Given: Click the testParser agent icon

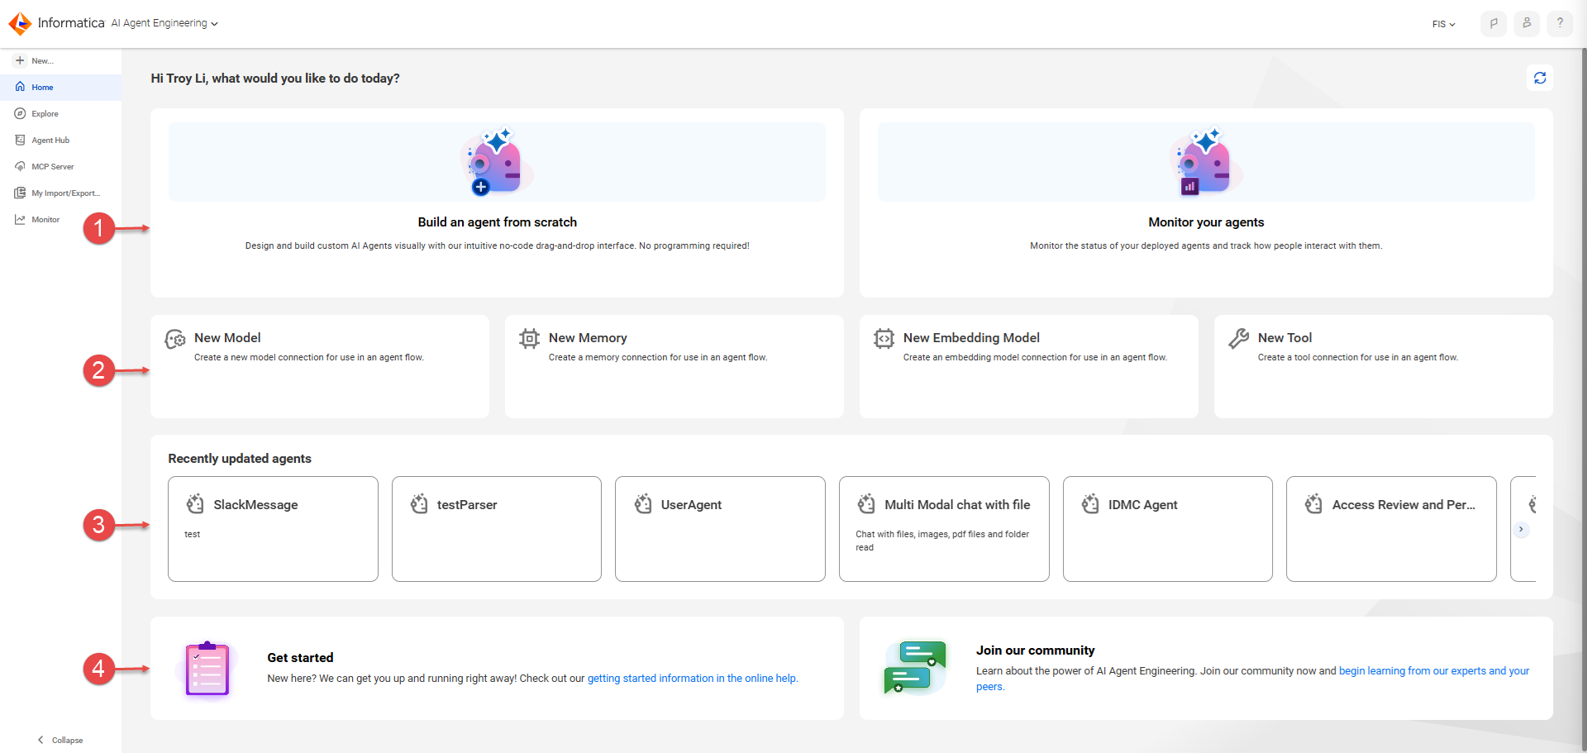Looking at the screenshot, I should click(x=419, y=503).
